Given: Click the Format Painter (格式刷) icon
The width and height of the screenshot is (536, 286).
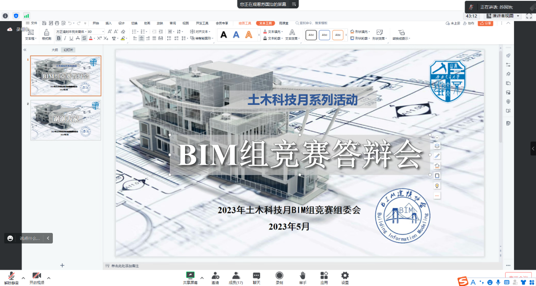Looking at the screenshot, I should 46,35.
